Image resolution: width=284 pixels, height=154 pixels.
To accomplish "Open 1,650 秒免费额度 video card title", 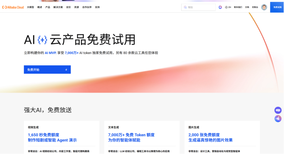I will [x=44, y=135].
